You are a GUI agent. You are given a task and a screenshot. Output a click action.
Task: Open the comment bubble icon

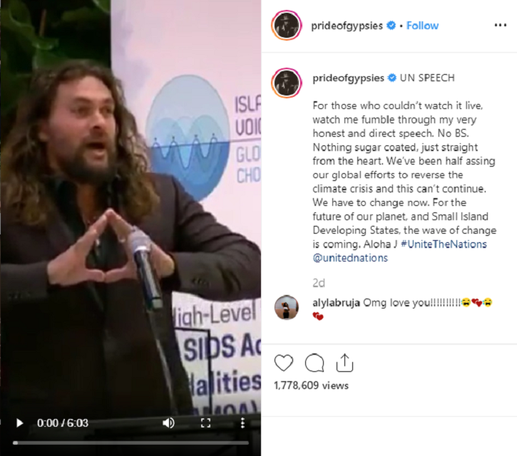[x=314, y=363]
